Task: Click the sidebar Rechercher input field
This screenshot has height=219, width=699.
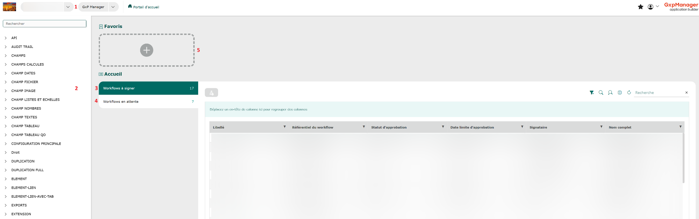Action: click(44, 24)
